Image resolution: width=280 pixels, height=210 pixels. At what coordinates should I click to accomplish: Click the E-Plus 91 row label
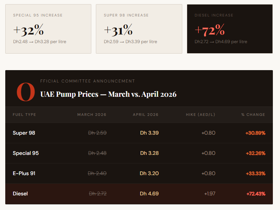click(x=24, y=173)
